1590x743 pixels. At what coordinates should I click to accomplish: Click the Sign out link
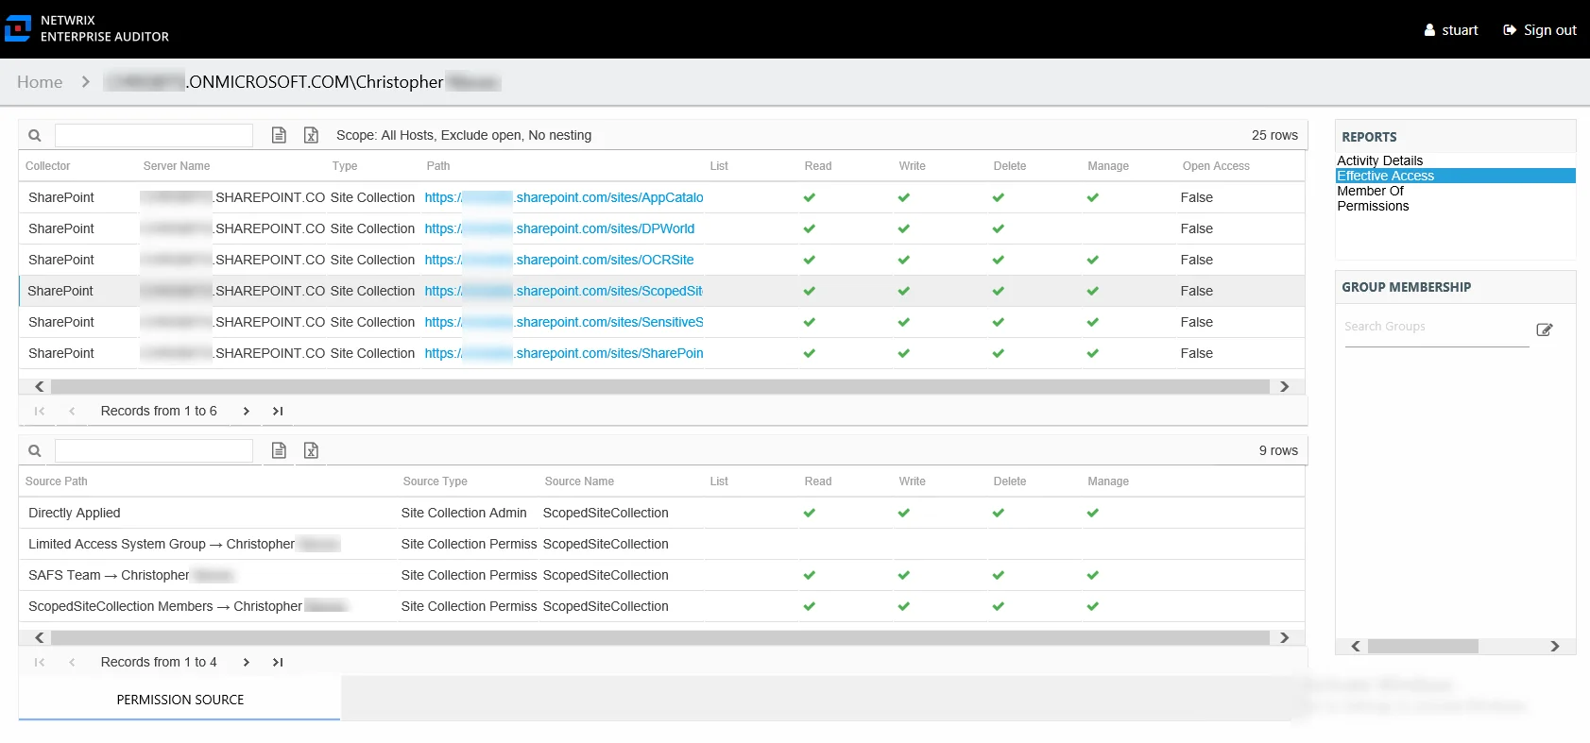(1540, 30)
